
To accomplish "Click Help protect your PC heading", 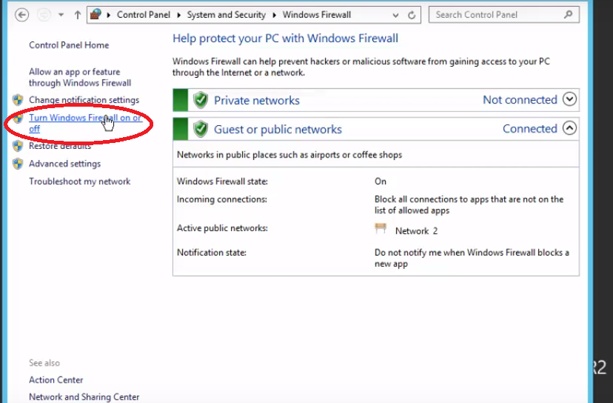I will [x=285, y=39].
